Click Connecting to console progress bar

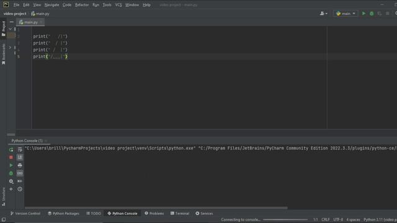285,219
